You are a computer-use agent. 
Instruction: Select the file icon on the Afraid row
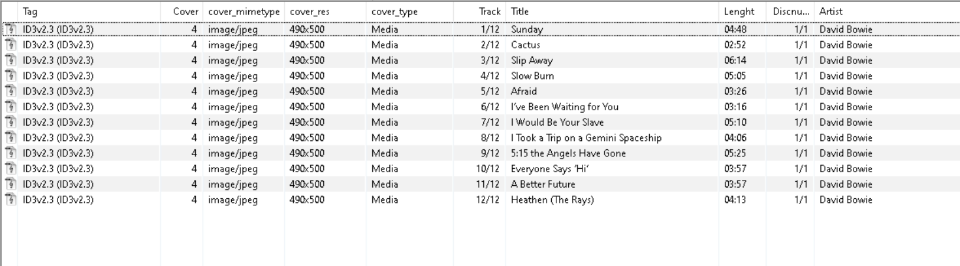(10, 91)
